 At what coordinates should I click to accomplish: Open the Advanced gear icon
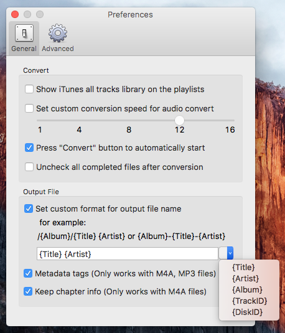click(58, 33)
